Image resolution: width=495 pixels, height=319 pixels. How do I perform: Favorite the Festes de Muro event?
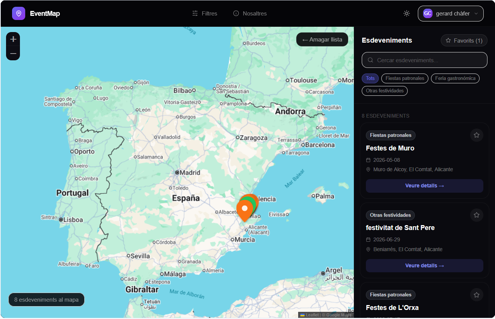[477, 135]
